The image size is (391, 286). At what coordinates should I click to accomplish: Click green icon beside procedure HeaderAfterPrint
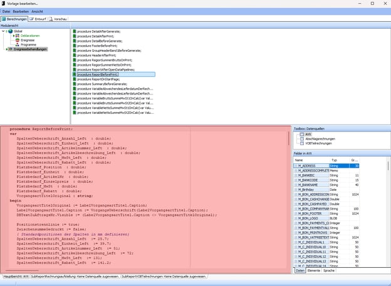coord(74,55)
